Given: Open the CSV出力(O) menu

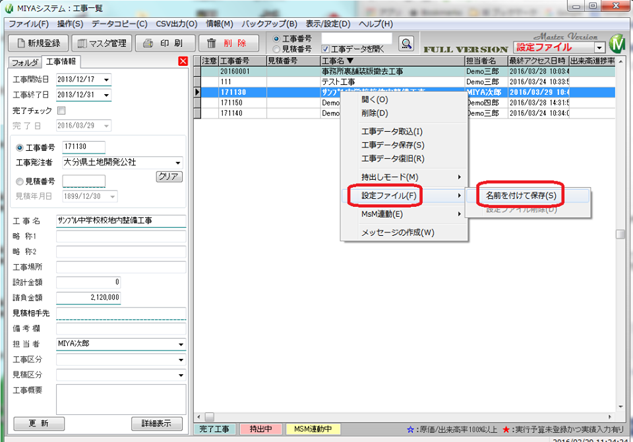Looking at the screenshot, I should click(x=177, y=24).
